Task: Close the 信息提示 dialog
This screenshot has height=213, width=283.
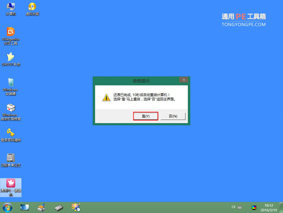Action: pos(184,80)
